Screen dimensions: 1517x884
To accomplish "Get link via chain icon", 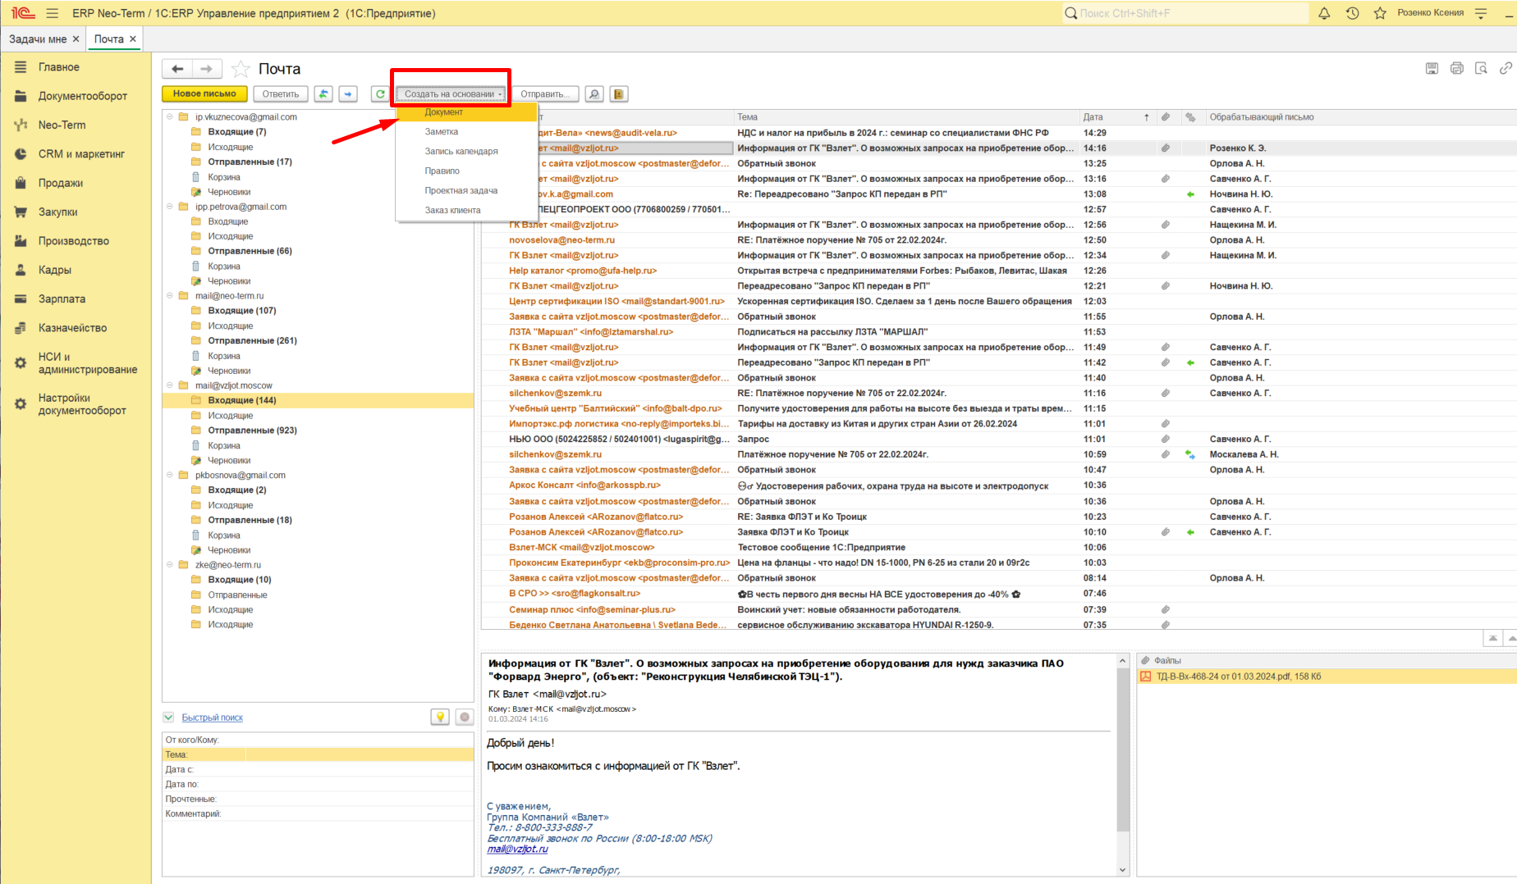I will tap(1506, 69).
